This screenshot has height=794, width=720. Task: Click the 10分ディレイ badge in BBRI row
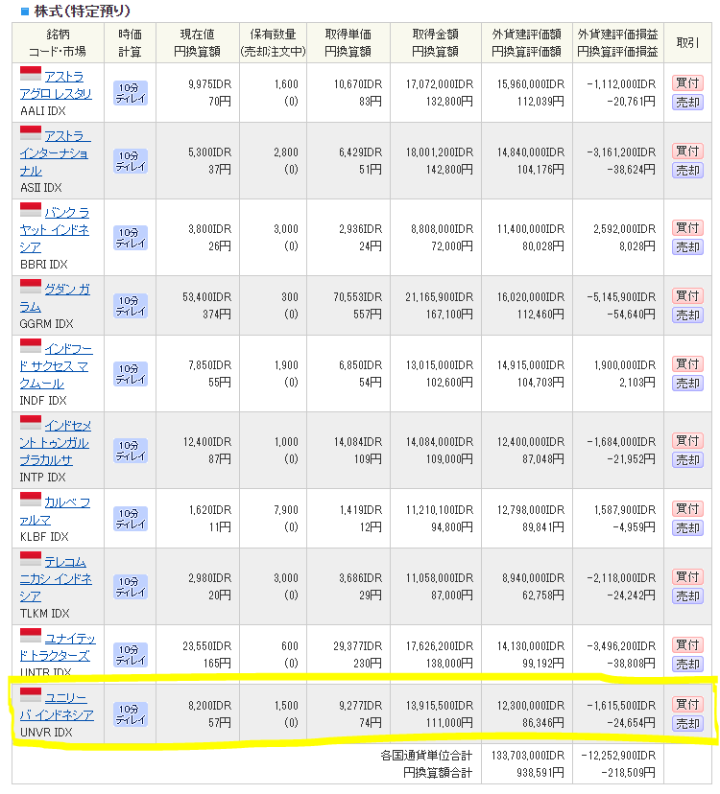coord(131,238)
